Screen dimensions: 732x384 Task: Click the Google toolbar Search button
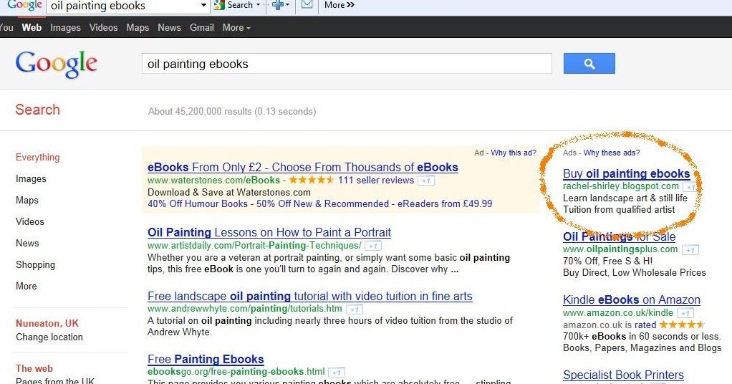pyautogui.click(x=236, y=5)
